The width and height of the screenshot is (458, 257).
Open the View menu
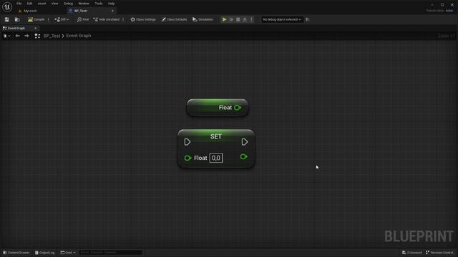pyautogui.click(x=54, y=4)
